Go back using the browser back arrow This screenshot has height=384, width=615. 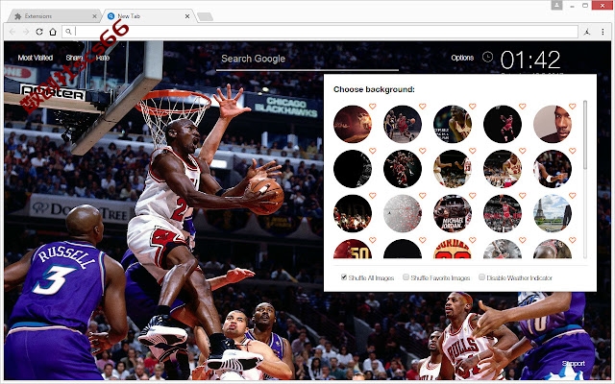pyautogui.click(x=12, y=32)
